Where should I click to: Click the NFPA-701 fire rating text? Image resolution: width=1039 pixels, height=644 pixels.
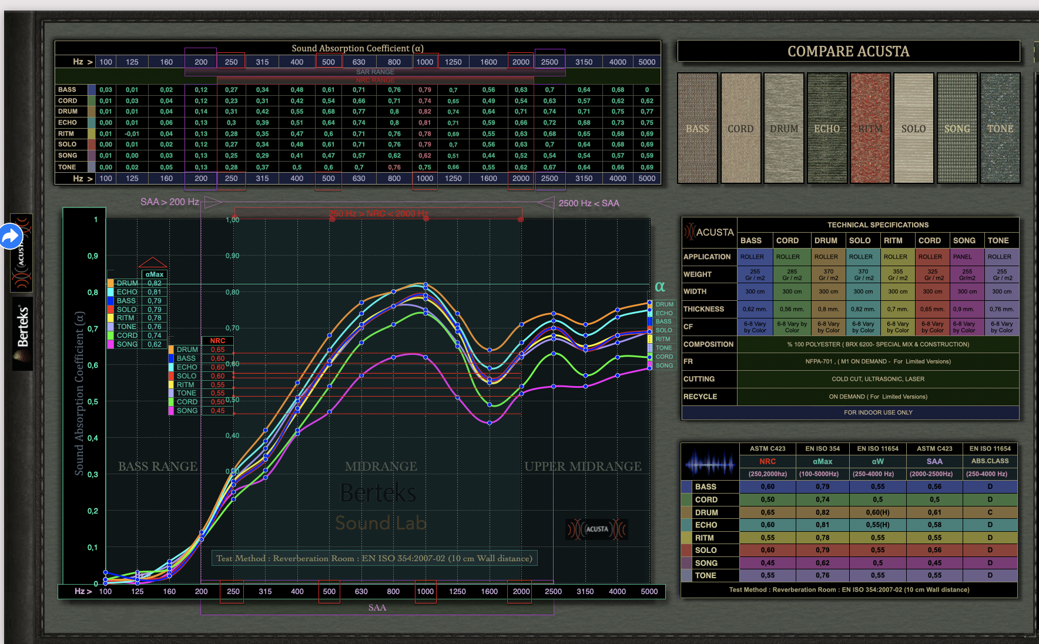[878, 361]
